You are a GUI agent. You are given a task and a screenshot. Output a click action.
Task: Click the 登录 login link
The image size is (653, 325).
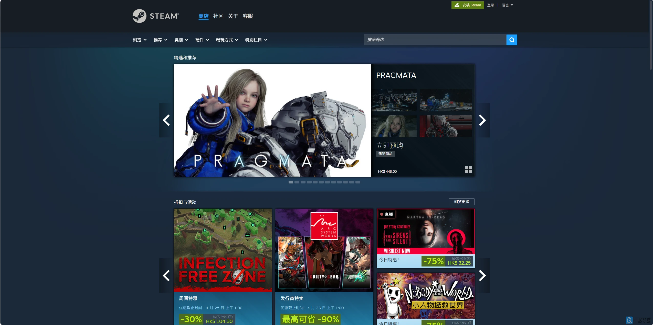click(490, 5)
